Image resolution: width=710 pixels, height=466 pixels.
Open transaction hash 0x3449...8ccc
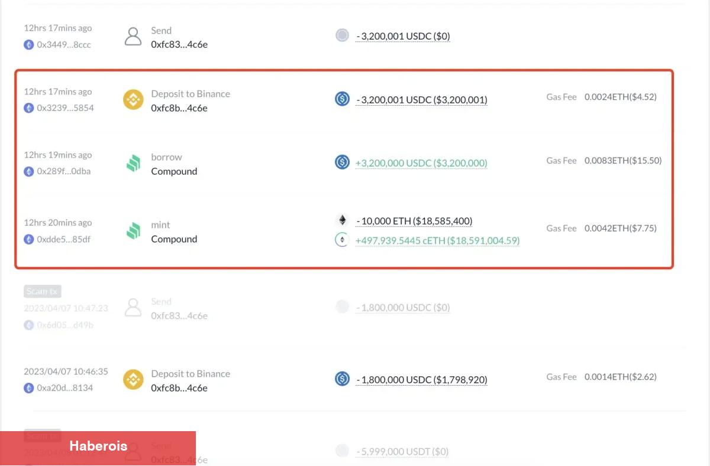click(64, 44)
